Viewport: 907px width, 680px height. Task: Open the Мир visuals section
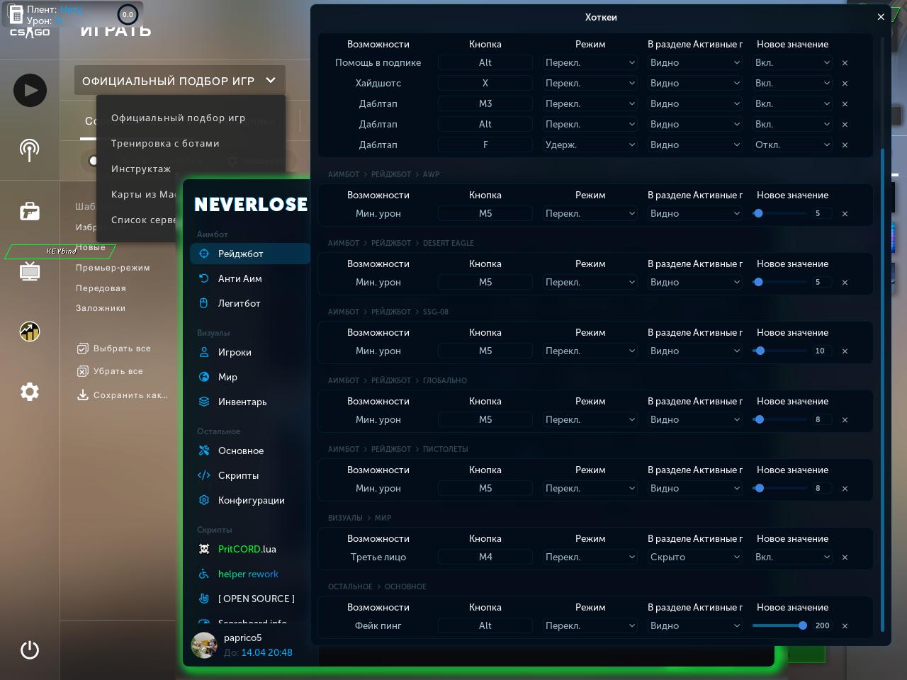click(227, 377)
